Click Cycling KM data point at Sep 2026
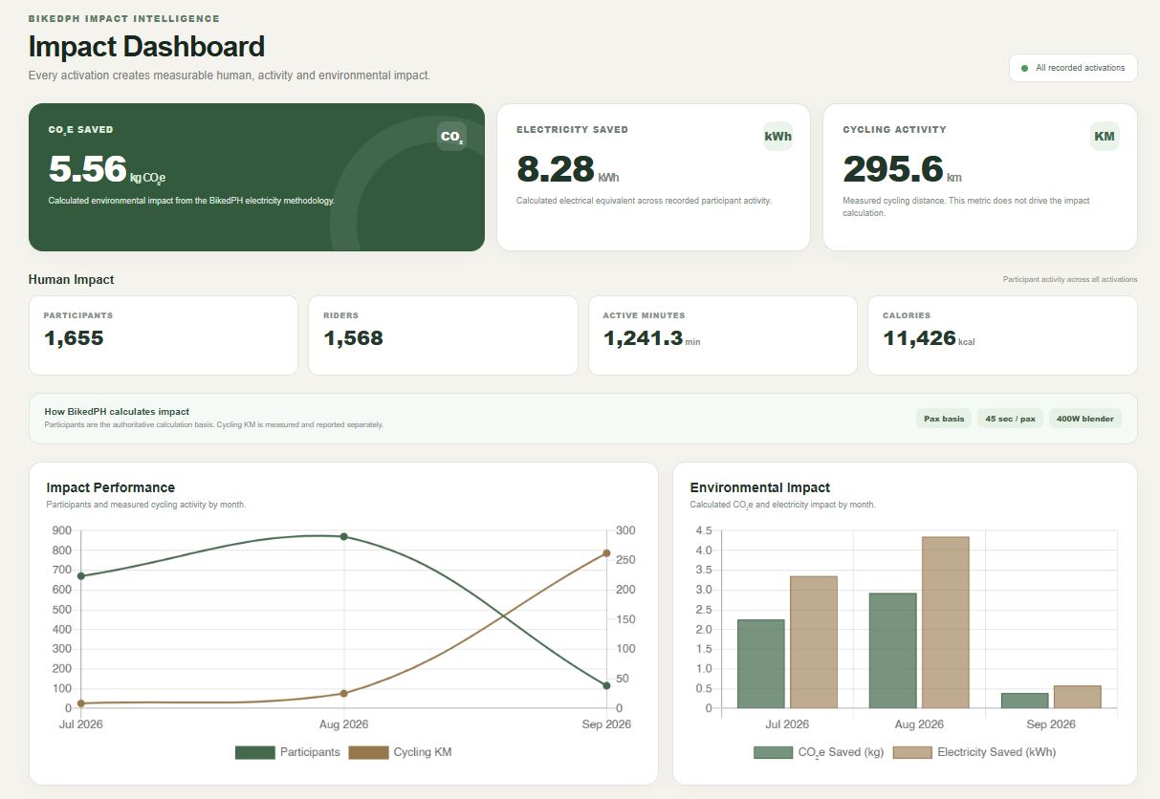 (x=606, y=553)
